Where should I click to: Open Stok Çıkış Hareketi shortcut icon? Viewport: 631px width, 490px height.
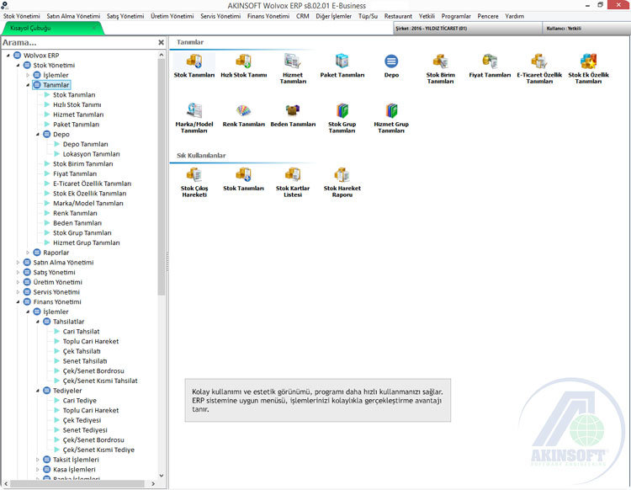pos(194,183)
